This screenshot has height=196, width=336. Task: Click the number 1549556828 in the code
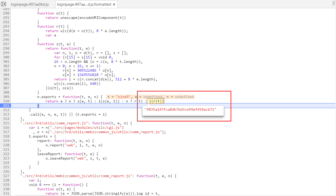pos(88,75)
